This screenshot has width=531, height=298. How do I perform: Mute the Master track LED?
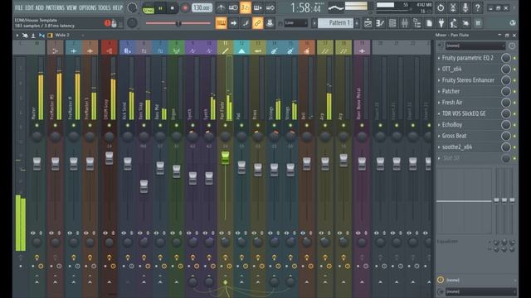tap(37, 125)
